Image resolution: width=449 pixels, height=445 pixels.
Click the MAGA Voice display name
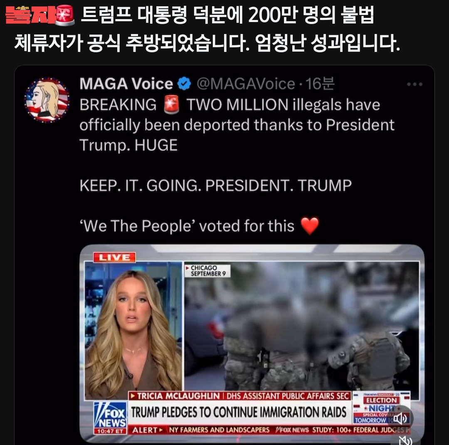[126, 84]
